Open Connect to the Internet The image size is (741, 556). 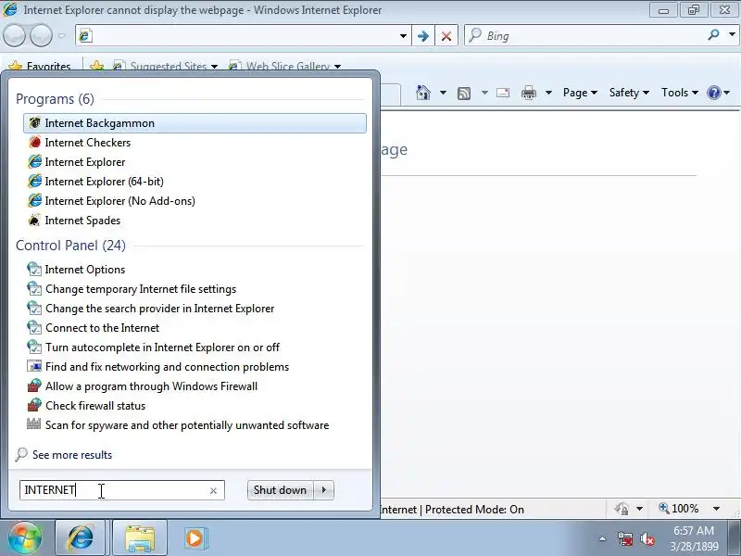coord(102,328)
